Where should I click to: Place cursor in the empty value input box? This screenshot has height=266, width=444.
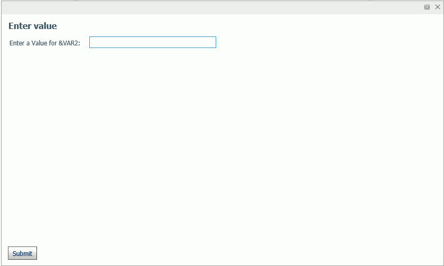point(153,42)
